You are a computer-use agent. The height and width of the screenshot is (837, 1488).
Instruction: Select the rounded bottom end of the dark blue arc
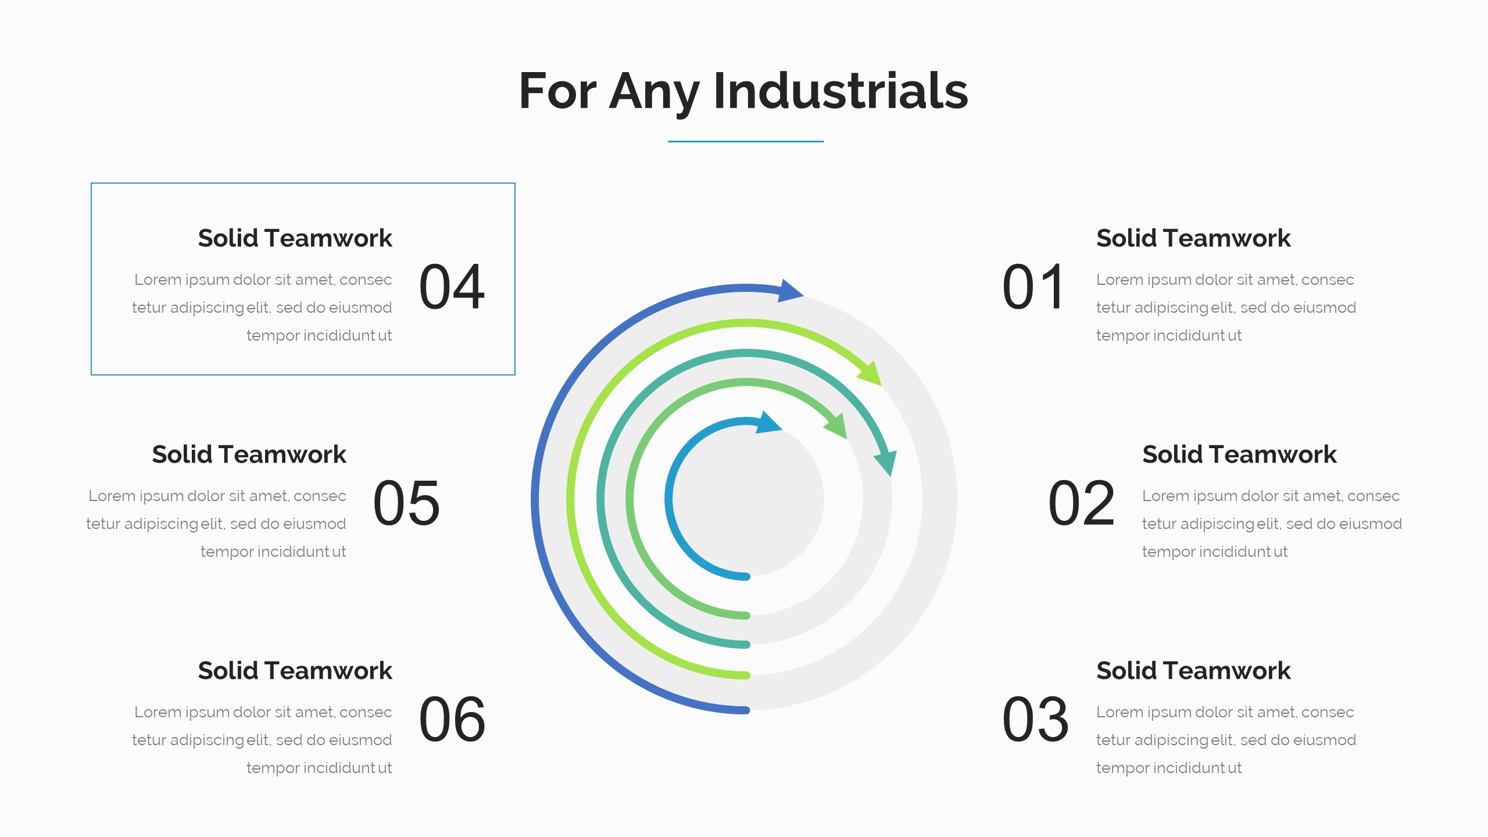coord(745,710)
